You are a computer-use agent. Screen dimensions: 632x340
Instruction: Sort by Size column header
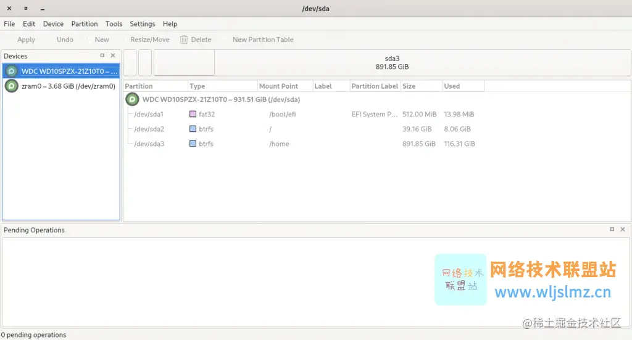[421, 86]
